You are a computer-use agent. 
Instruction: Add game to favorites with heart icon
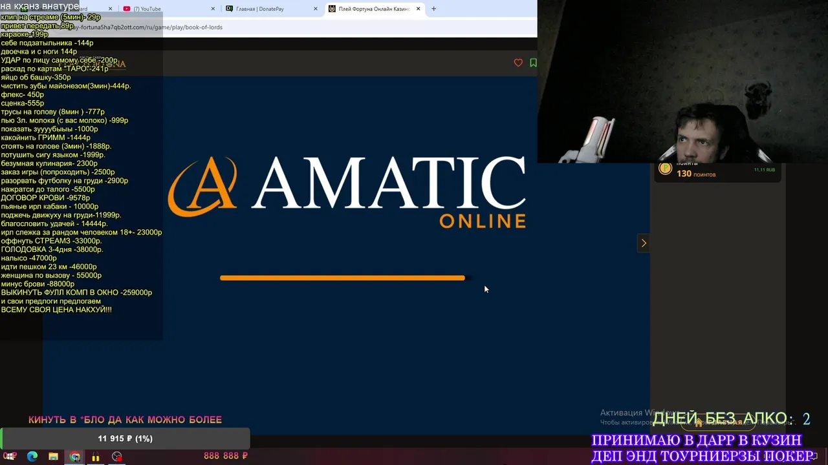pyautogui.click(x=518, y=63)
